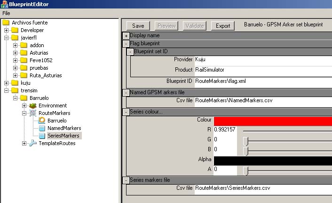
Task: Click the BlueprintEditor title bar icon
Action: 5,4
